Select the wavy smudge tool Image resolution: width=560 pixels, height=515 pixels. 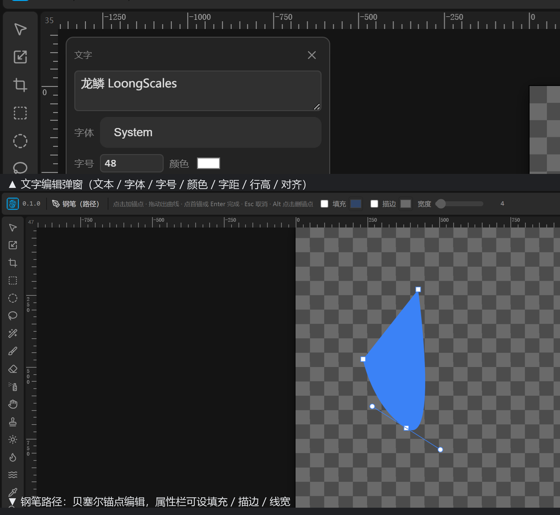(13, 475)
